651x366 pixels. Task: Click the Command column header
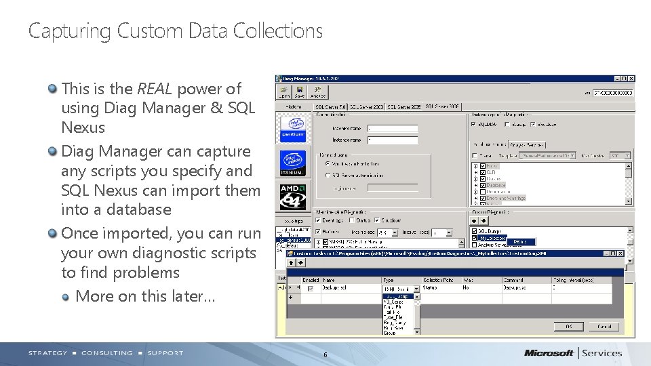526,280
